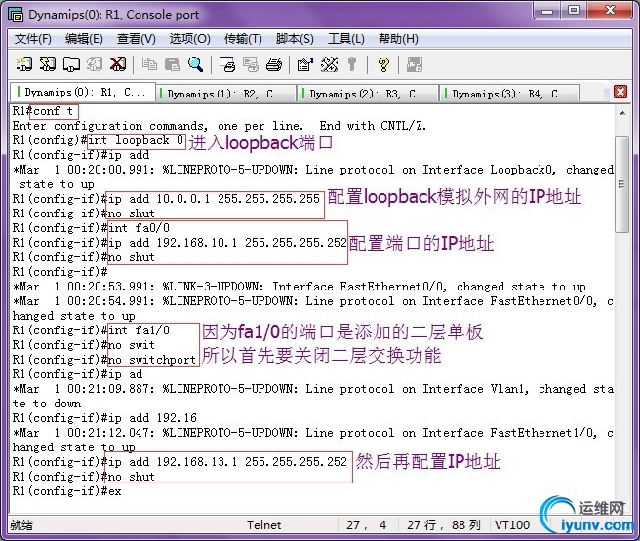Open the 编辑(E) menu
The height and width of the screenshot is (541, 640).
point(84,39)
